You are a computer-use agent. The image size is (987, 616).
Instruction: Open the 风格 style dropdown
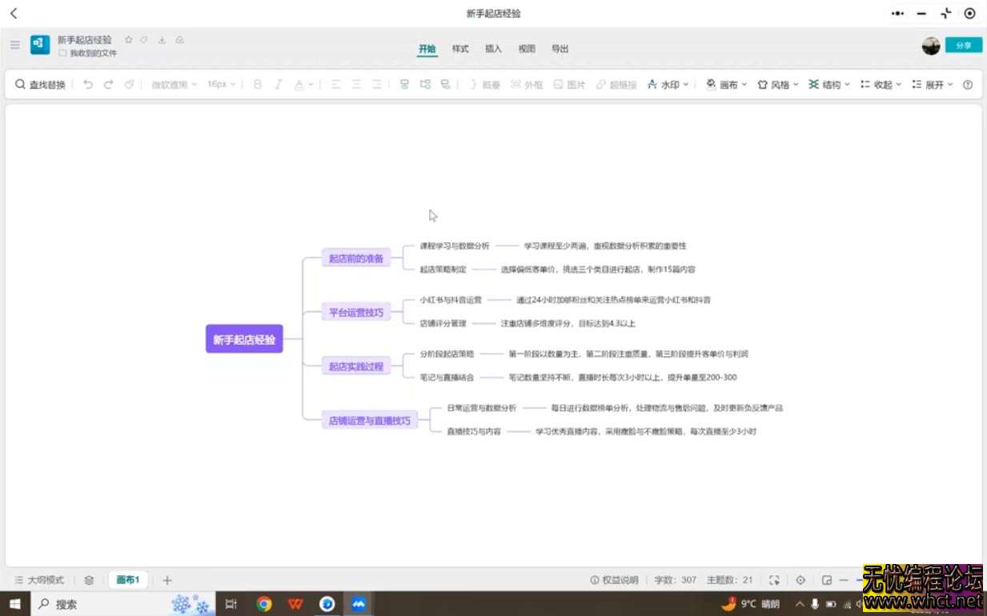point(779,84)
